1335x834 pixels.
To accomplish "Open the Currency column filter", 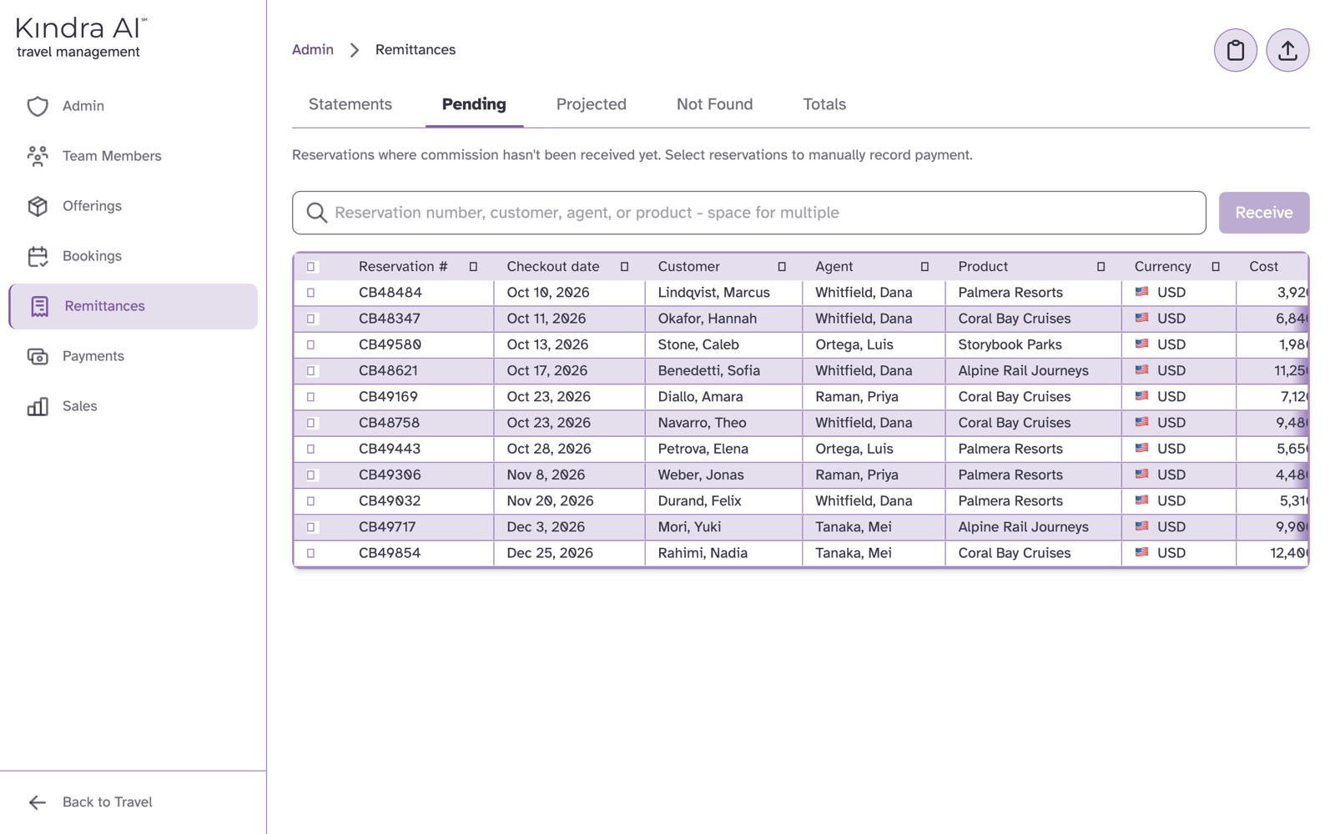I will click(1216, 267).
